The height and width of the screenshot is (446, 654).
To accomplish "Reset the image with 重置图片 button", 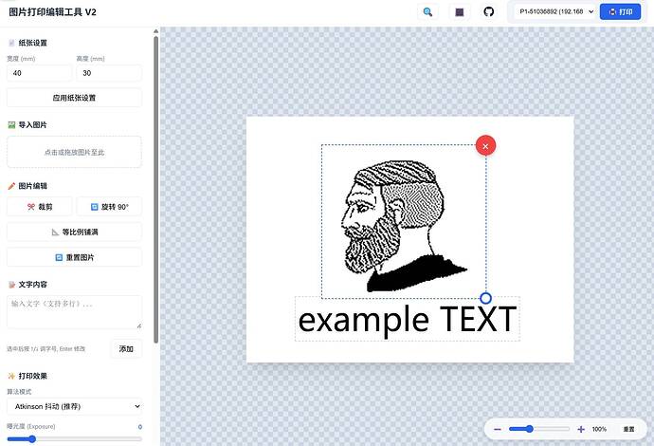I will pos(74,257).
